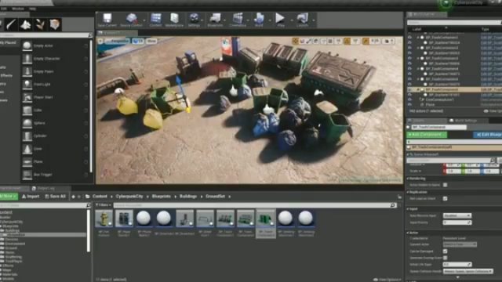Toggle visibility eye of Plane outliner row

click(409, 104)
